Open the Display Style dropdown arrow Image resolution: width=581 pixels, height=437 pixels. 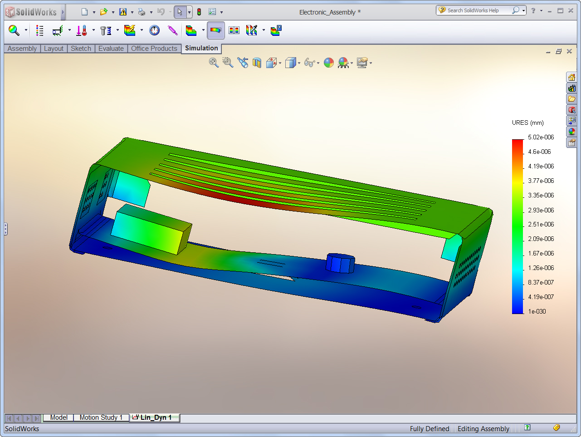pos(299,64)
